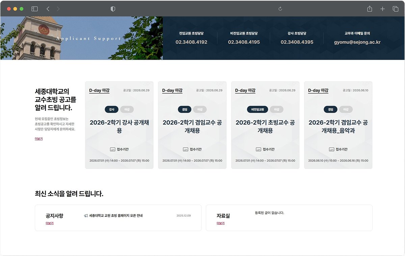
Task: Click 강사 초빙담당 label
Action: click(x=297, y=33)
